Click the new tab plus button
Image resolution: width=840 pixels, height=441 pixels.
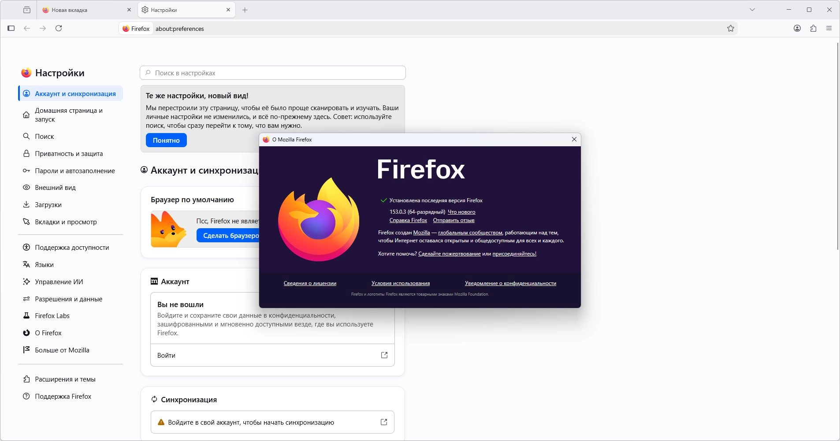(x=245, y=10)
